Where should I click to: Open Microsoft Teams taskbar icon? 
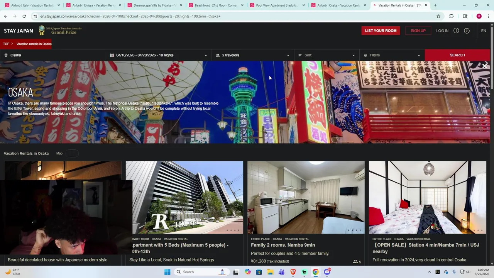tap(281, 272)
